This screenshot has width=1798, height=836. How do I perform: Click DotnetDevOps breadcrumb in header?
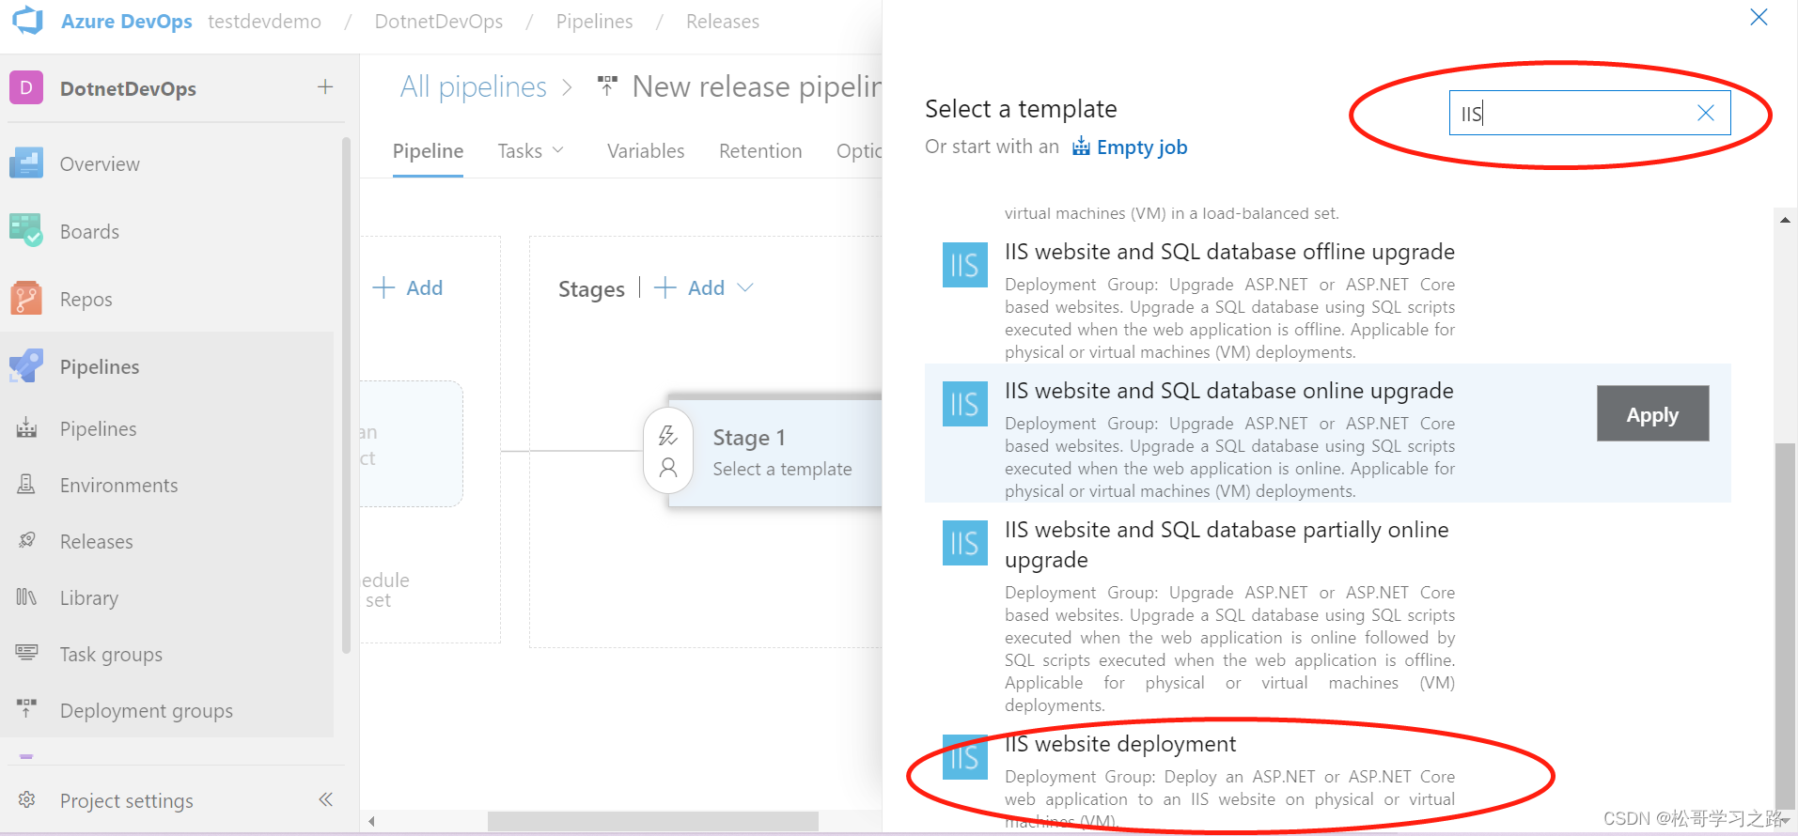click(x=438, y=21)
